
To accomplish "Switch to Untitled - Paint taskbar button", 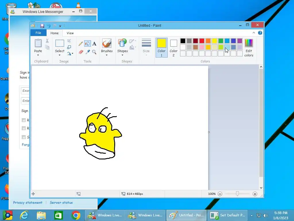I will [186, 215].
